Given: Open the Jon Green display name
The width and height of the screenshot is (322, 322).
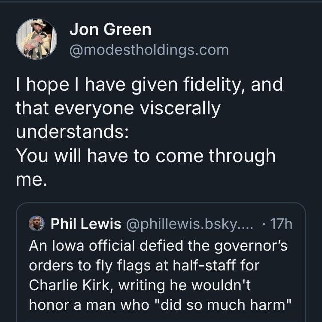Looking at the screenshot, I should tap(110, 30).
